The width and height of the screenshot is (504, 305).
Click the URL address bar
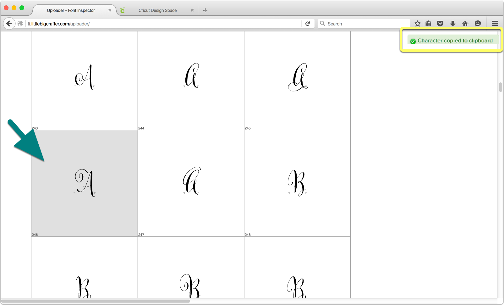[163, 24]
